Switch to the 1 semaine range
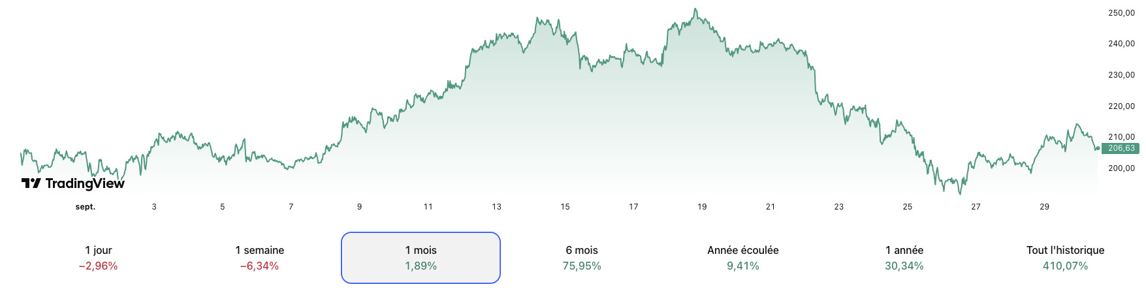The height and width of the screenshot is (295, 1146). click(259, 258)
